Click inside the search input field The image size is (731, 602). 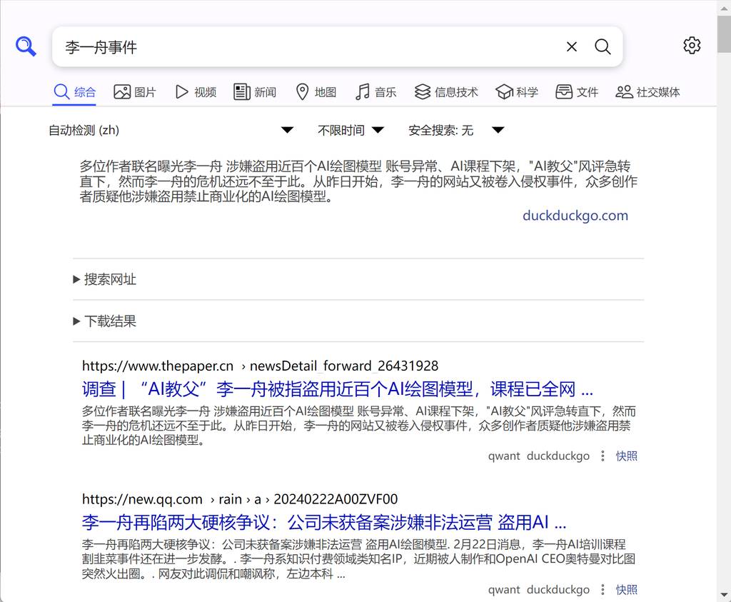point(307,47)
